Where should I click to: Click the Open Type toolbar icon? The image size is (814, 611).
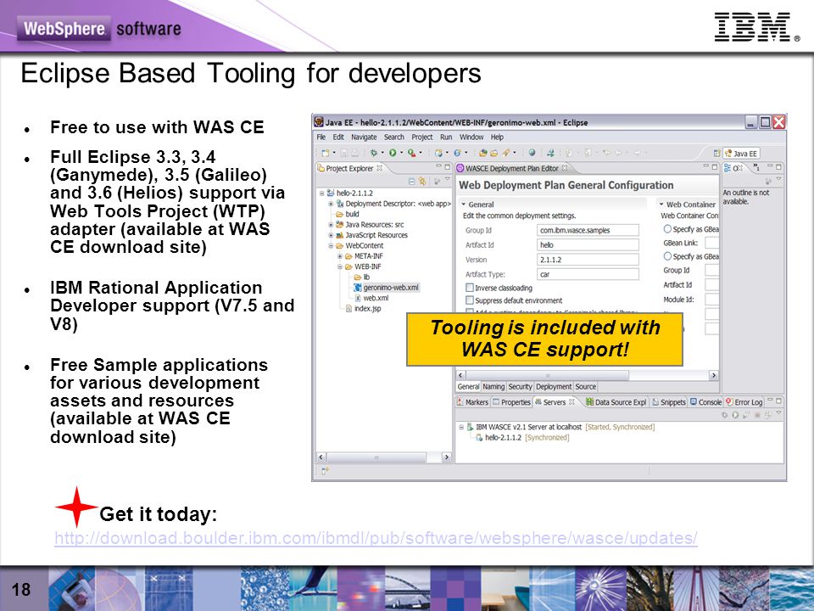click(x=482, y=153)
